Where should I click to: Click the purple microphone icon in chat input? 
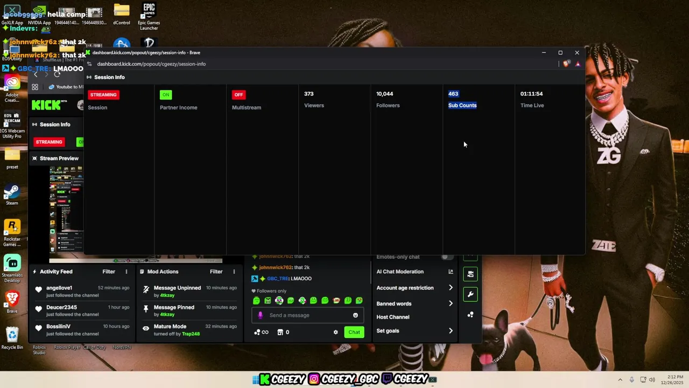tap(261, 315)
